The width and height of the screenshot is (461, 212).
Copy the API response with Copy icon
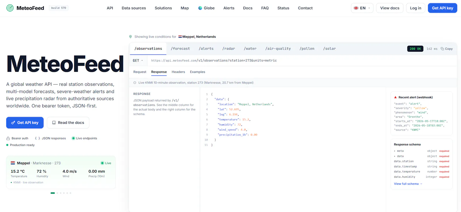tap(447, 49)
